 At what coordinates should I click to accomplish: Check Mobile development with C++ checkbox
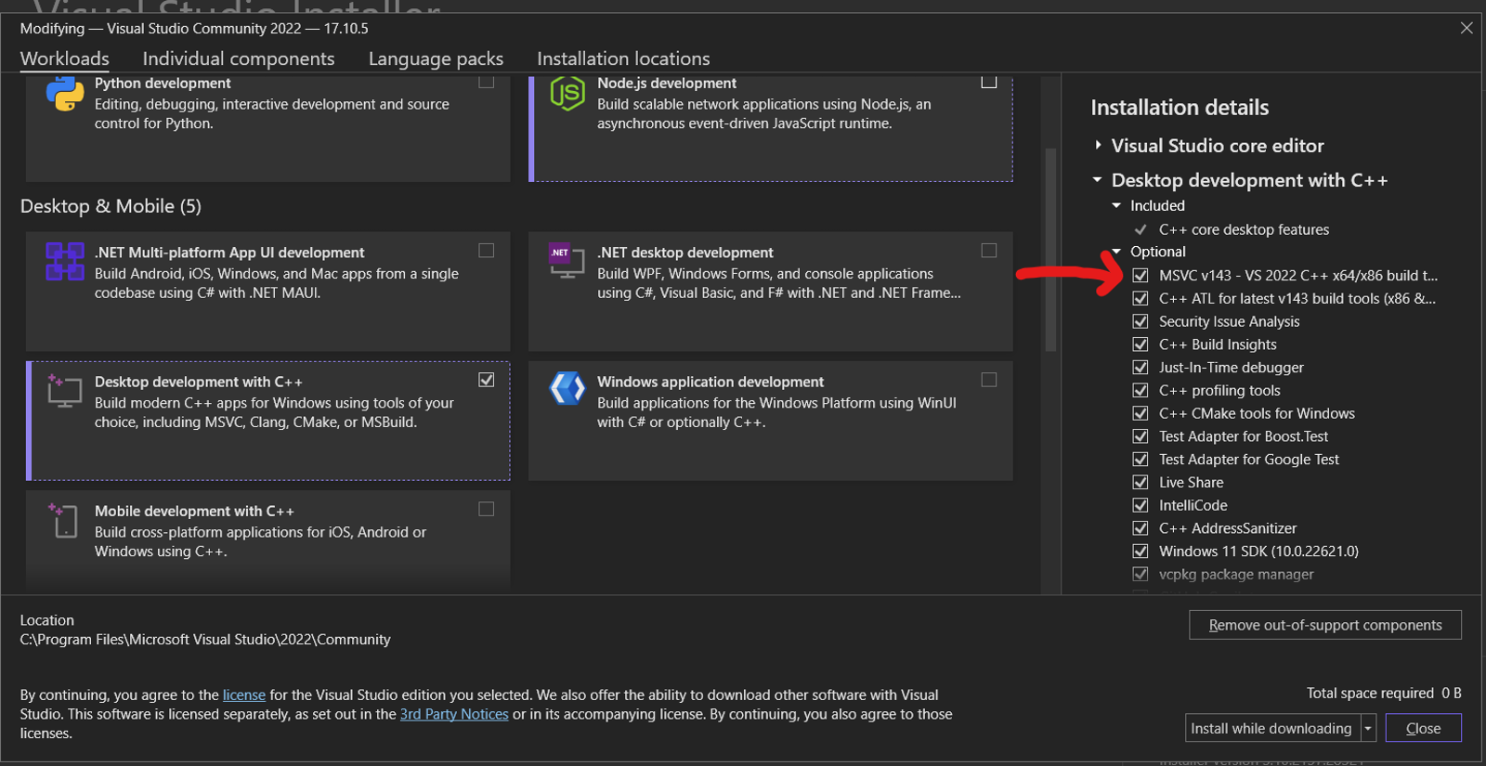coord(487,509)
